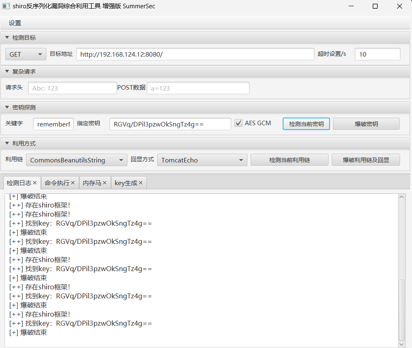
Task: Maximize the shiro tool window
Action: point(375,6)
